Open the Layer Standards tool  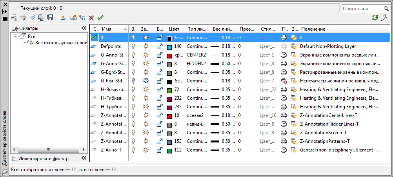14,18
